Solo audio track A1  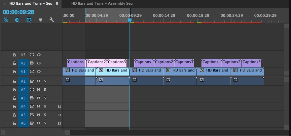coord(45,81)
